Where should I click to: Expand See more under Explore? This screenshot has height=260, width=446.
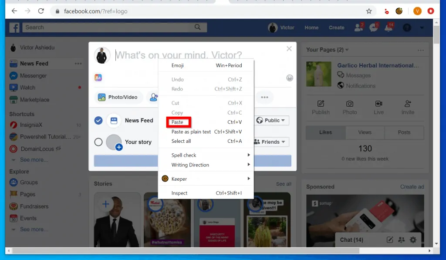tap(34, 229)
